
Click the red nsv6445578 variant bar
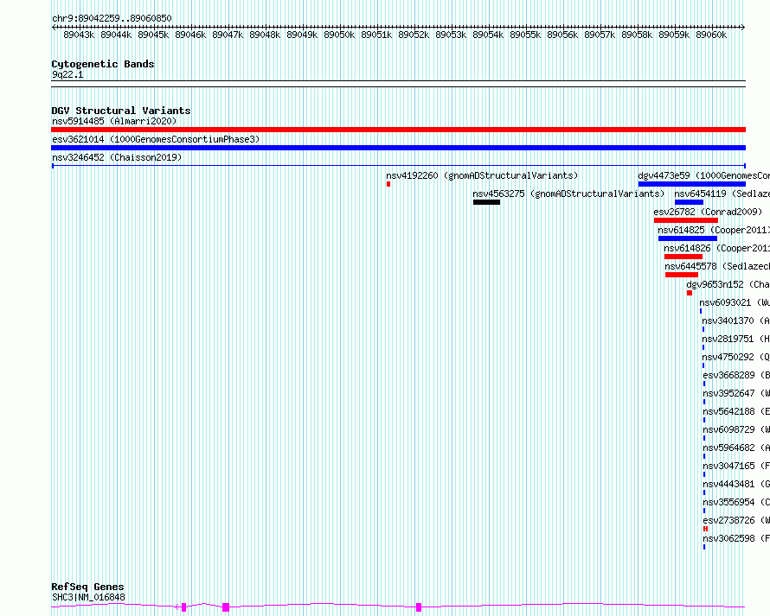[682, 275]
